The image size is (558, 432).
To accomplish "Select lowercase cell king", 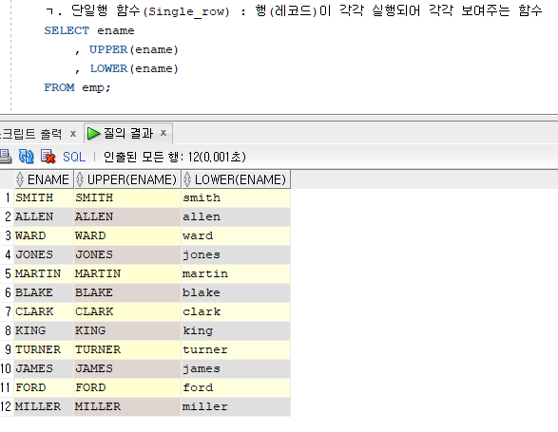I will (x=236, y=330).
